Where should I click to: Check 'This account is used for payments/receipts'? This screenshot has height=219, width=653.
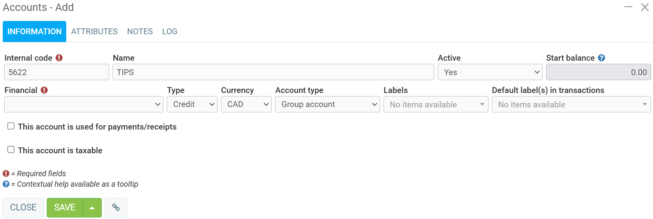coord(11,126)
